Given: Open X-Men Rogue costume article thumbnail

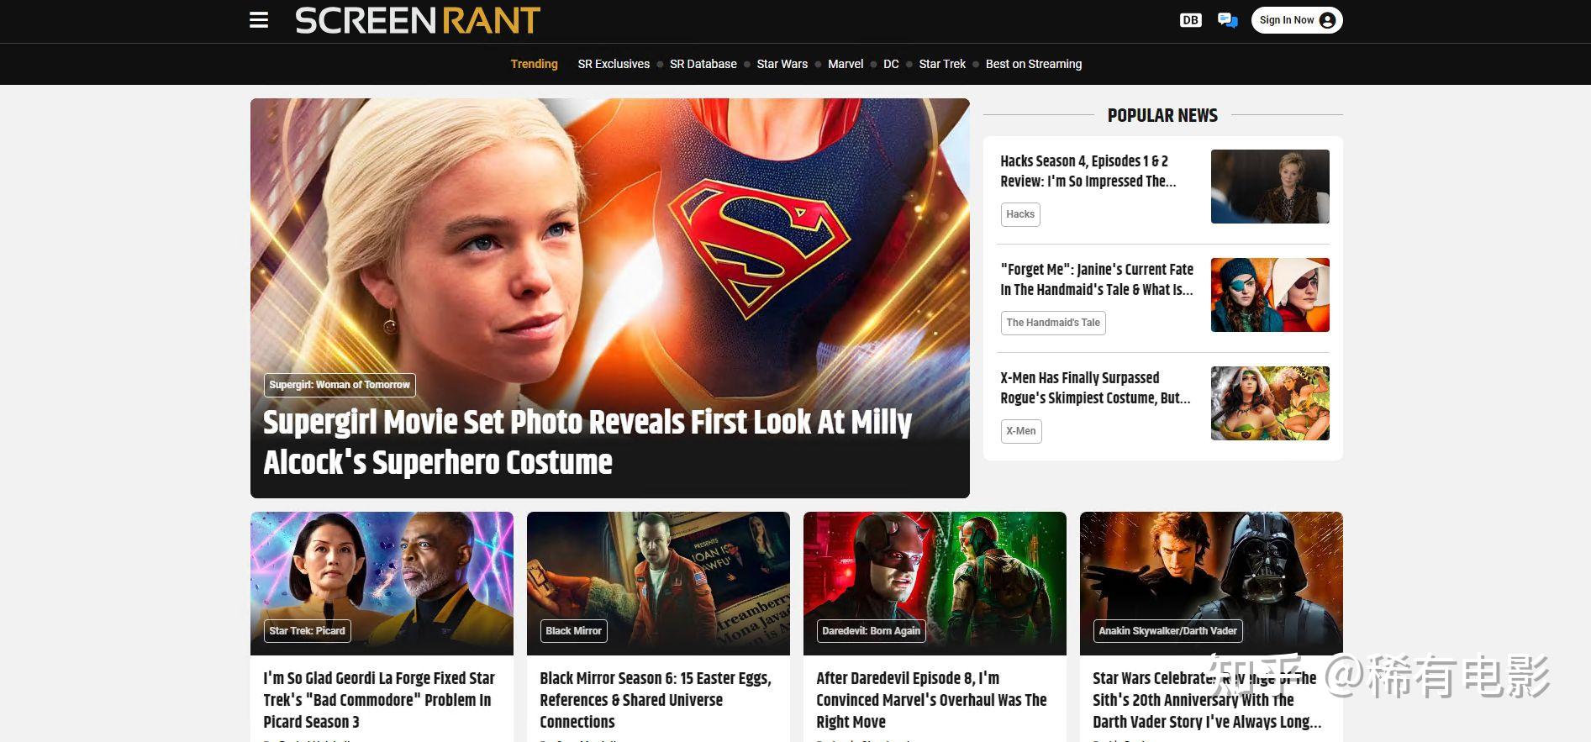Looking at the screenshot, I should pos(1270,403).
